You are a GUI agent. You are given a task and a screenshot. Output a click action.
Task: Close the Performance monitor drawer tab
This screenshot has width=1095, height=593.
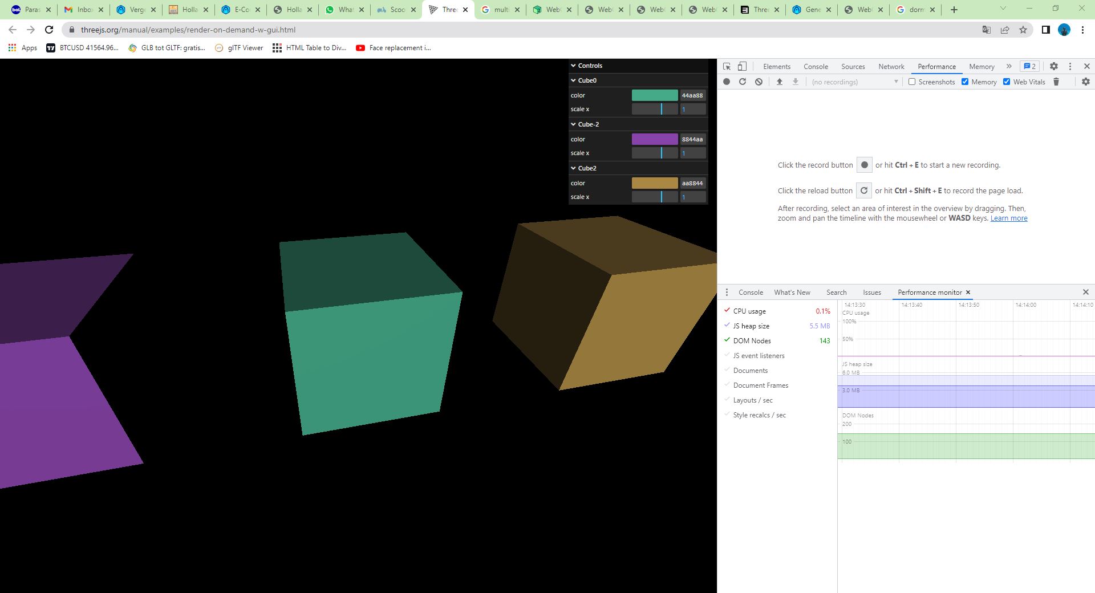click(x=968, y=293)
